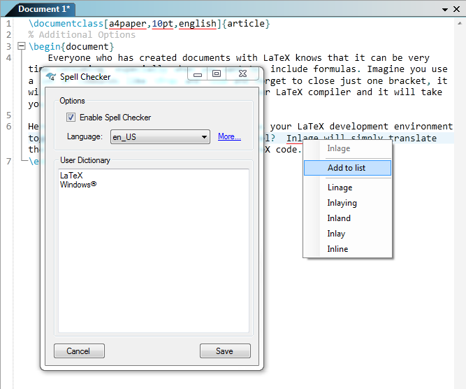Open the document tab list dropdown arrow
Viewport: 466px width, 389px height.
pyautogui.click(x=444, y=10)
